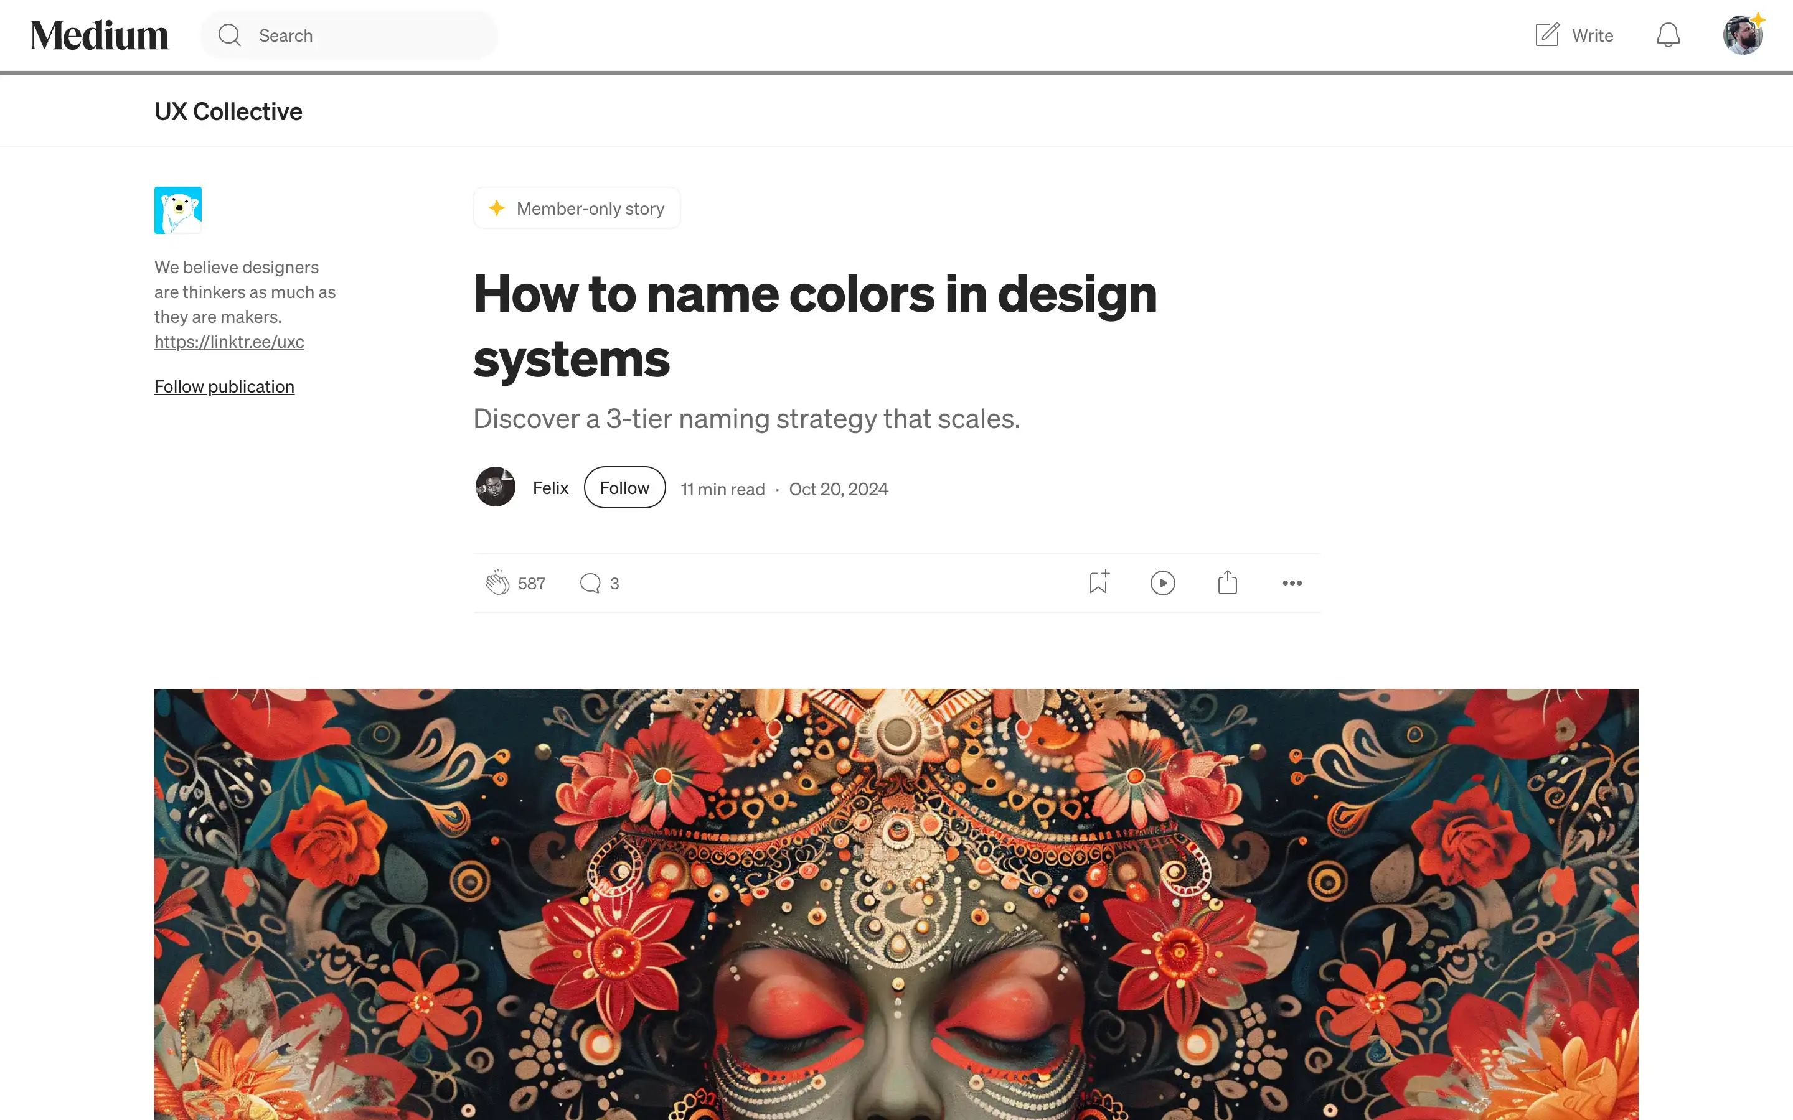The width and height of the screenshot is (1793, 1120).
Task: Follow the author Felix
Action: [624, 487]
